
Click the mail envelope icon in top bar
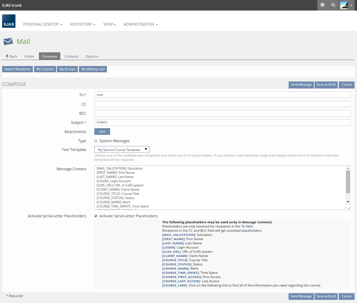point(323,5)
